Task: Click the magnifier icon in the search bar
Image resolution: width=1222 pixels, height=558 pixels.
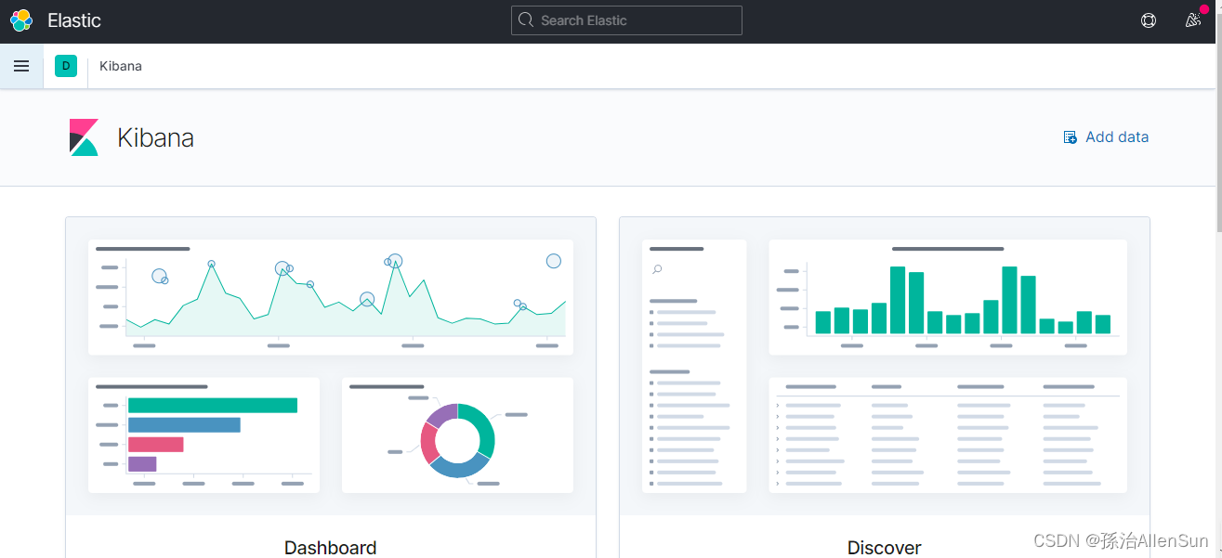Action: click(x=526, y=20)
